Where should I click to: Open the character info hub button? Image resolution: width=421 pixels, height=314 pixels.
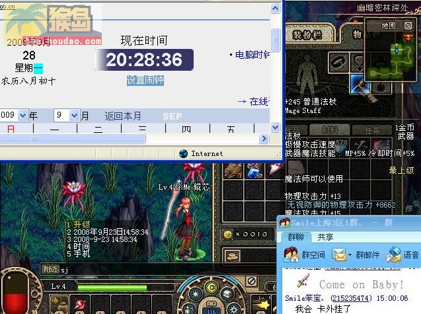tap(190, 309)
